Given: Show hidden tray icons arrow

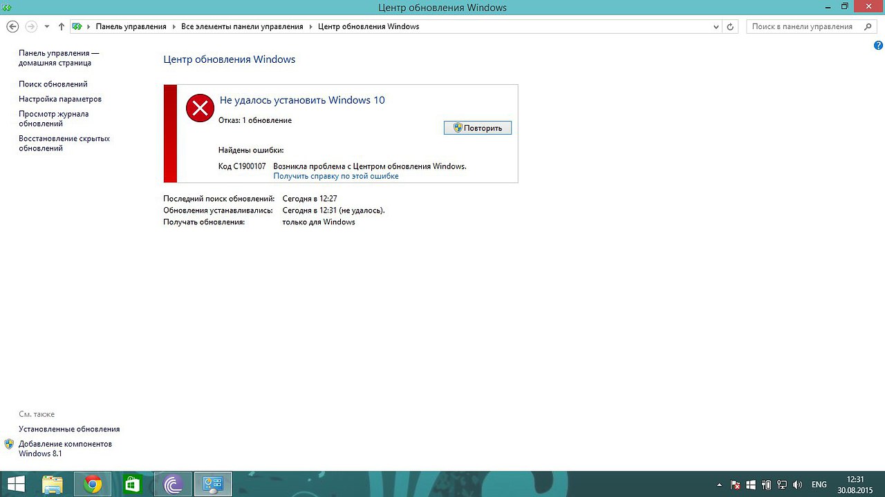Looking at the screenshot, I should [x=719, y=485].
